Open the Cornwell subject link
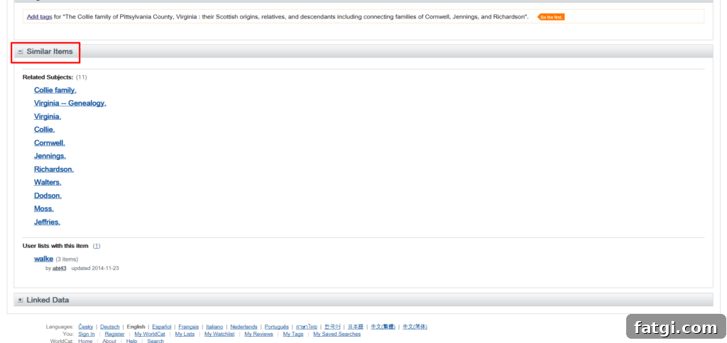The image size is (727, 343). pos(50,143)
